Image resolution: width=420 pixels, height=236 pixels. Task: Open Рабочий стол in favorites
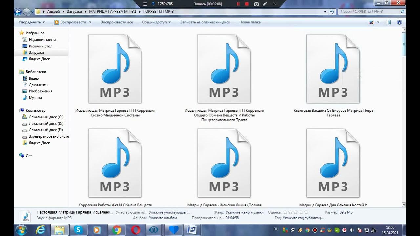click(x=40, y=46)
